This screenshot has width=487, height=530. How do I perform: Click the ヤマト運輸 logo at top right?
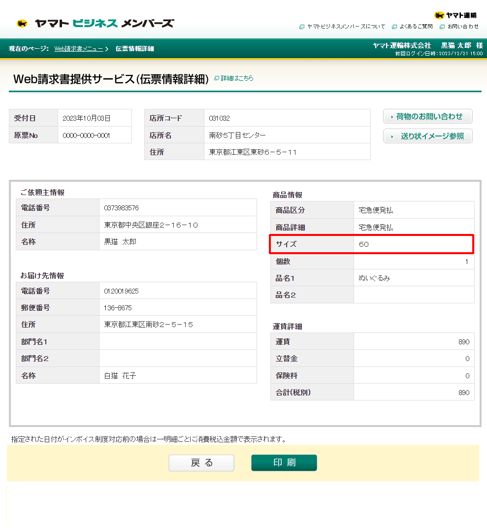click(455, 15)
